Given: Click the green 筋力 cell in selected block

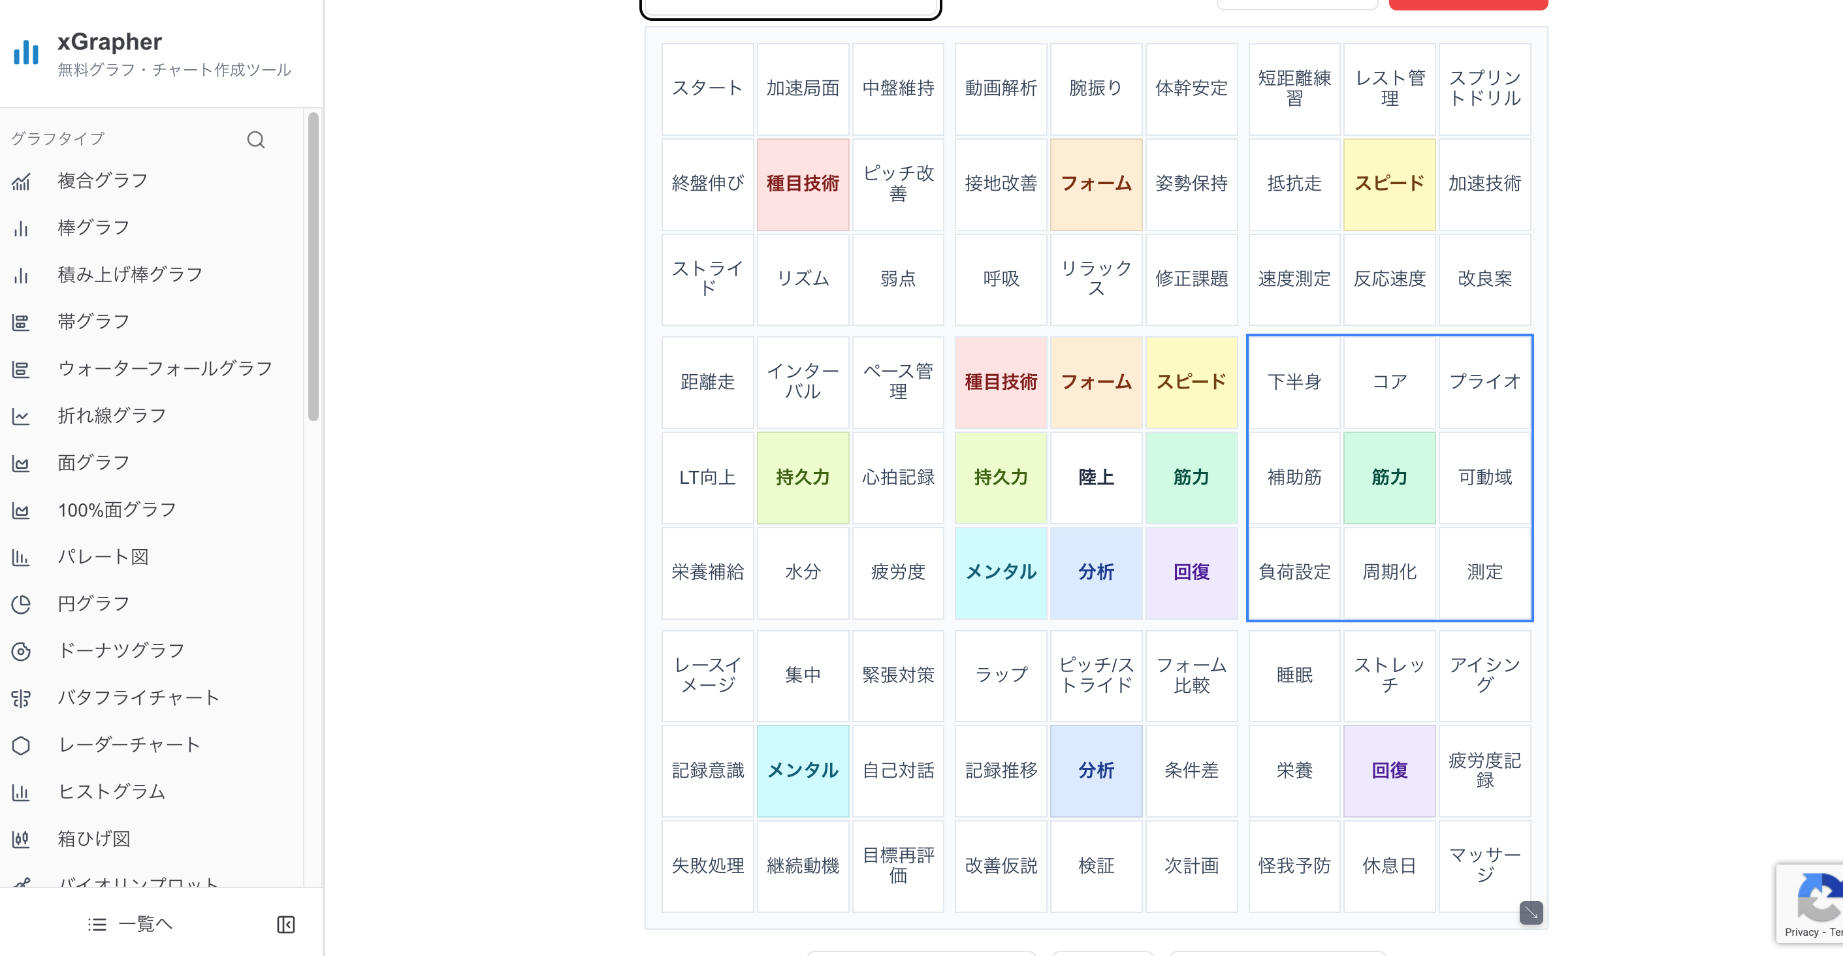Looking at the screenshot, I should tap(1388, 477).
